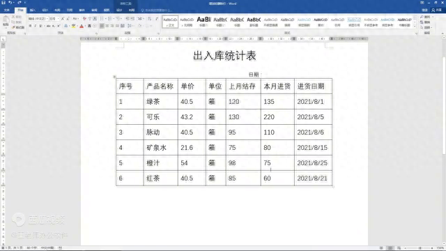
Task: Apply the 无间隔 No Spacing style
Action: (187, 22)
